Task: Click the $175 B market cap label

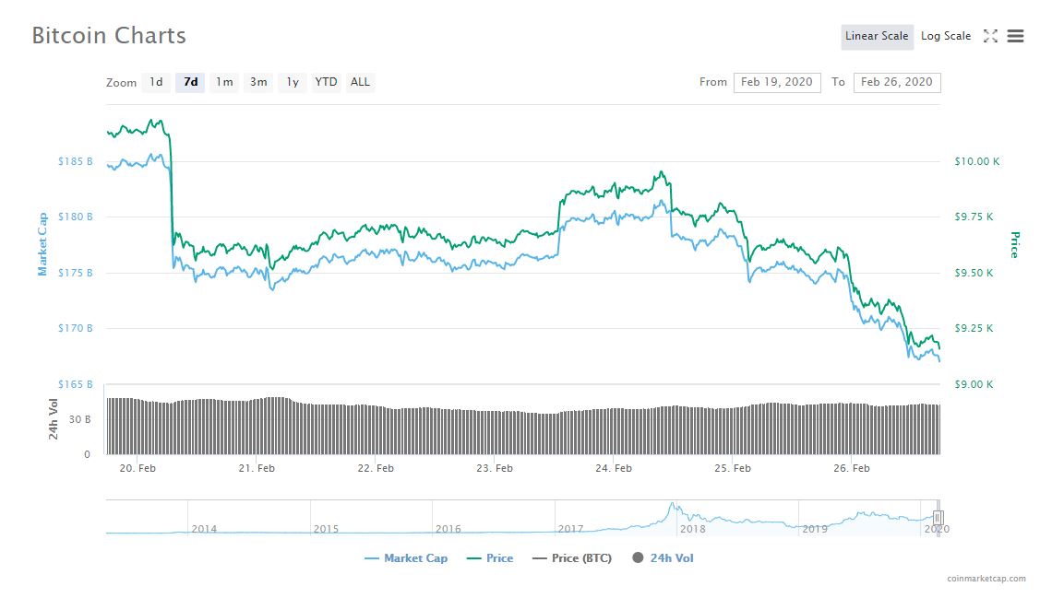Action: click(75, 274)
